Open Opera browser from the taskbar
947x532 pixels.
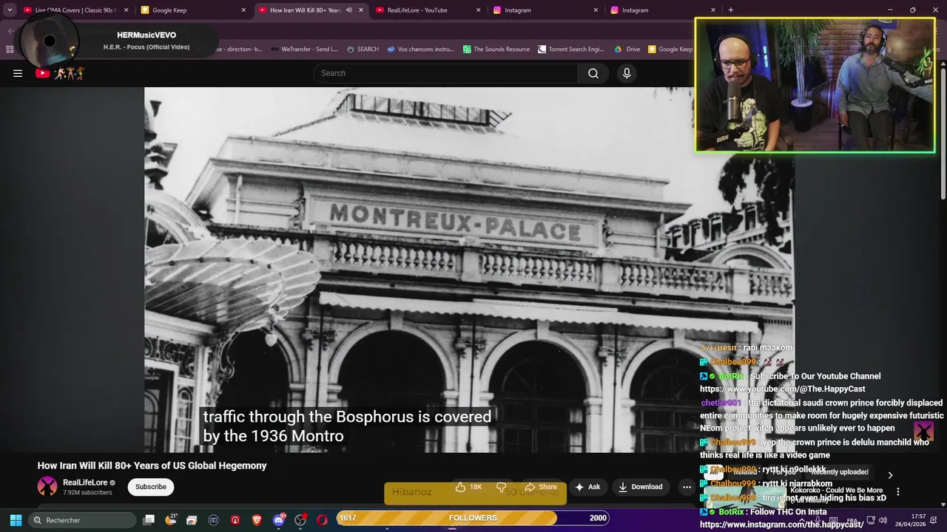[x=322, y=519]
